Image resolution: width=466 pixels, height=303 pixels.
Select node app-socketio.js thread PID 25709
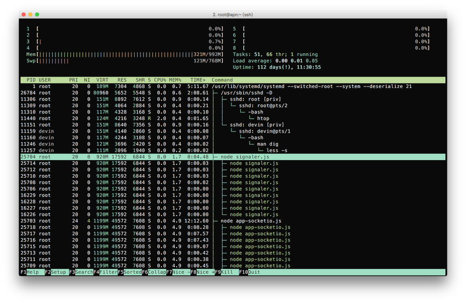coord(233,266)
